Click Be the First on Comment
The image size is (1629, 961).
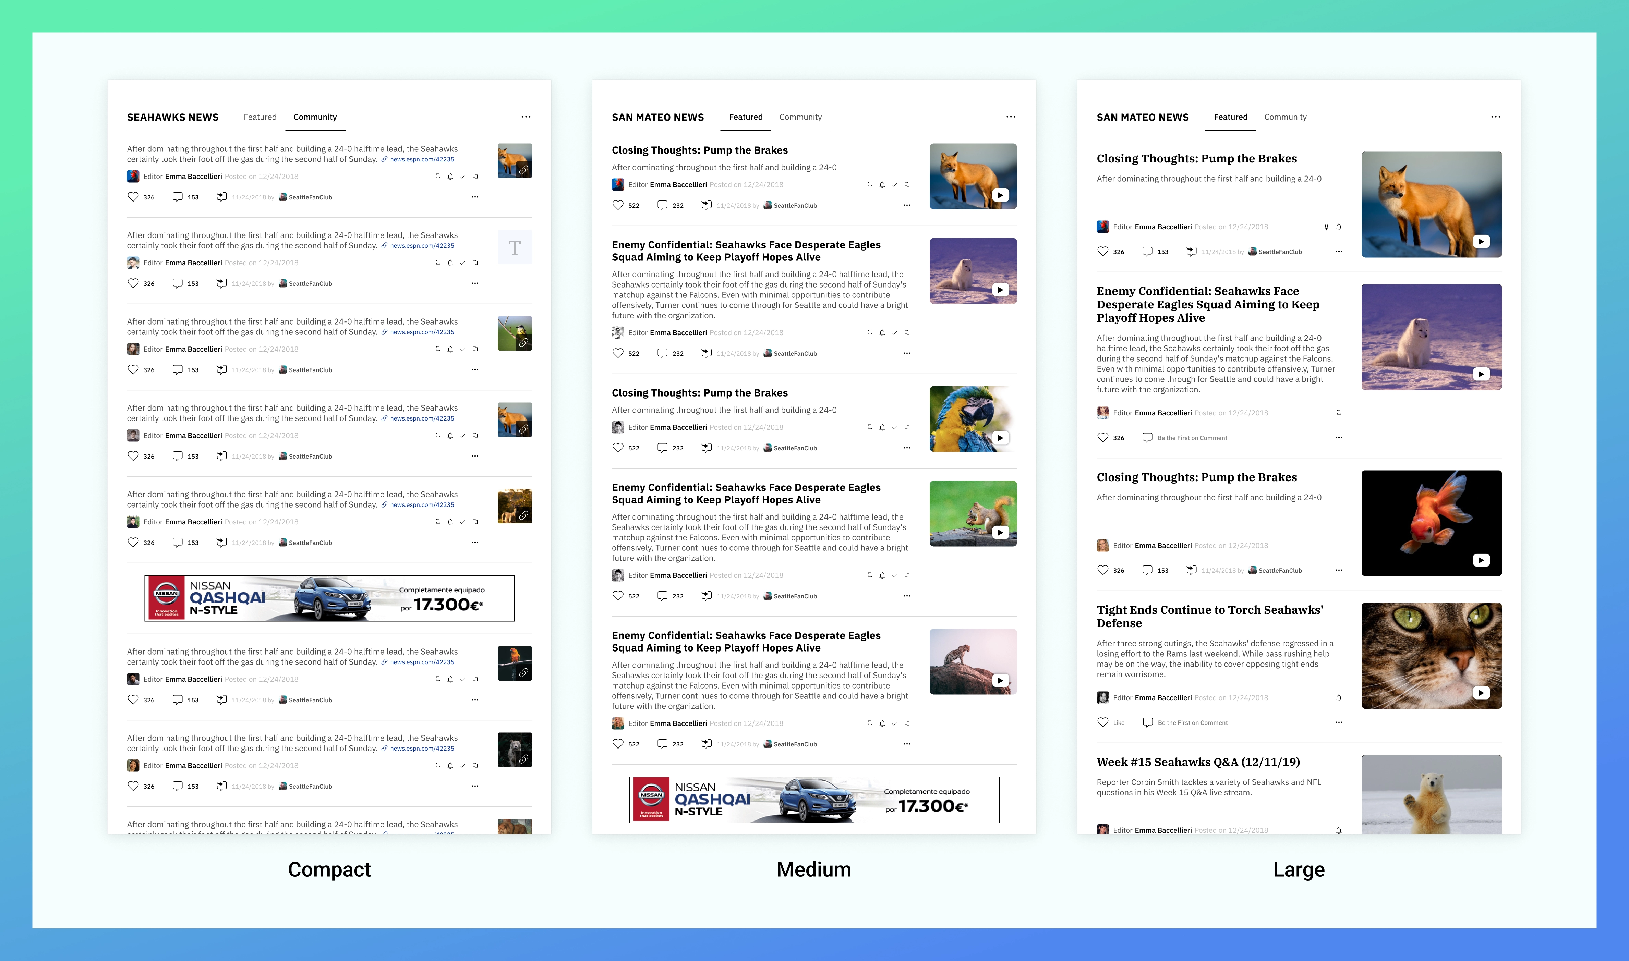pyautogui.click(x=1192, y=438)
